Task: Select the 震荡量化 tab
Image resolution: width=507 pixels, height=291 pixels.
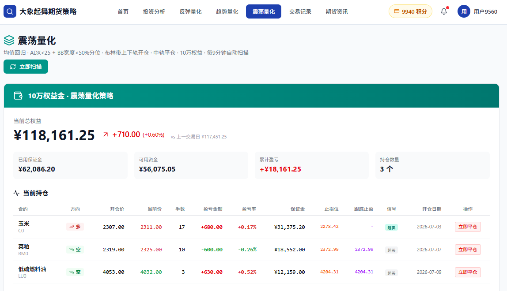Action: [264, 11]
